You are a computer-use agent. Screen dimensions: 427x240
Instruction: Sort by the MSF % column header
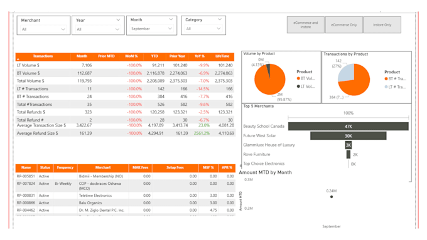[x=208, y=168]
